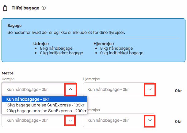Click the chevron on second passenger's Udrejse dropdown
This screenshot has width=187, height=133.
(70, 120)
